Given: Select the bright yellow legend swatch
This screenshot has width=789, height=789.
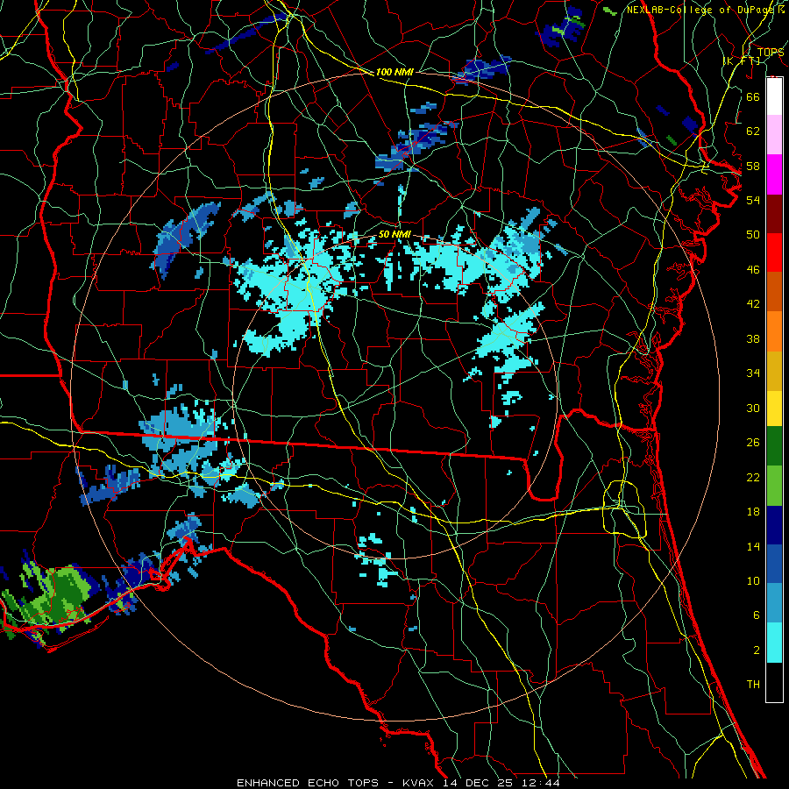Looking at the screenshot, I should (x=774, y=408).
